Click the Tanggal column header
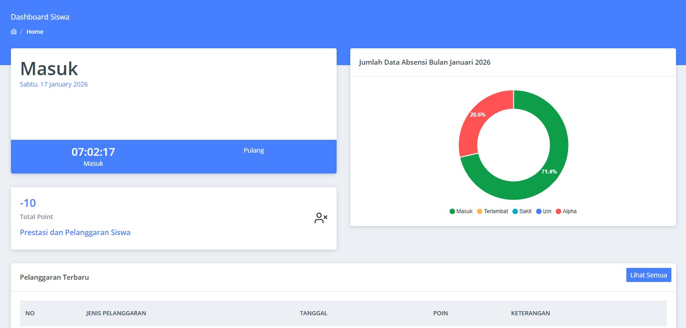The image size is (686, 328). pyautogui.click(x=313, y=313)
